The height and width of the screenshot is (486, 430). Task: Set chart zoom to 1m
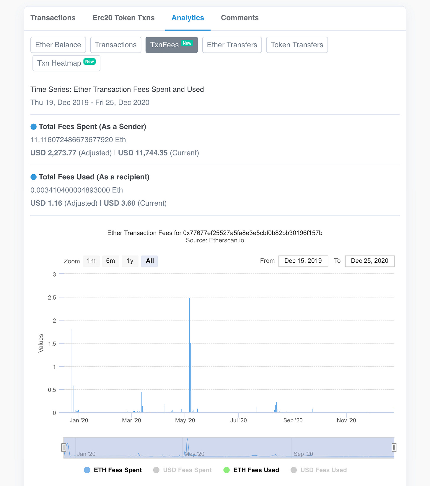pyautogui.click(x=91, y=261)
